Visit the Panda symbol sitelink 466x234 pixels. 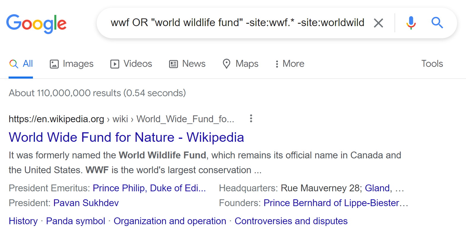(x=76, y=221)
